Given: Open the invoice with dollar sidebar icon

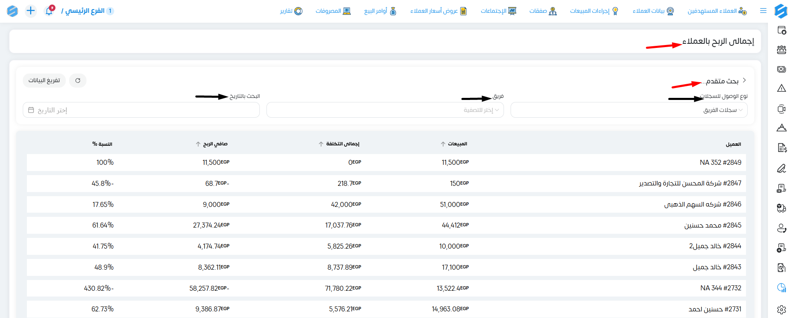Looking at the screenshot, I should 781,148.
